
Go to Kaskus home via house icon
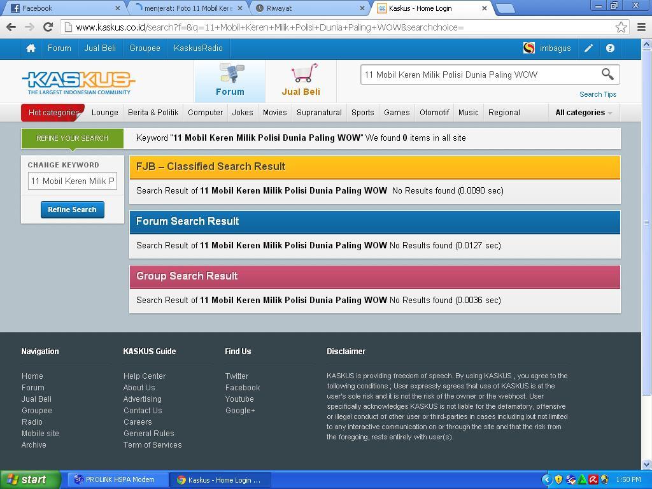[x=31, y=48]
